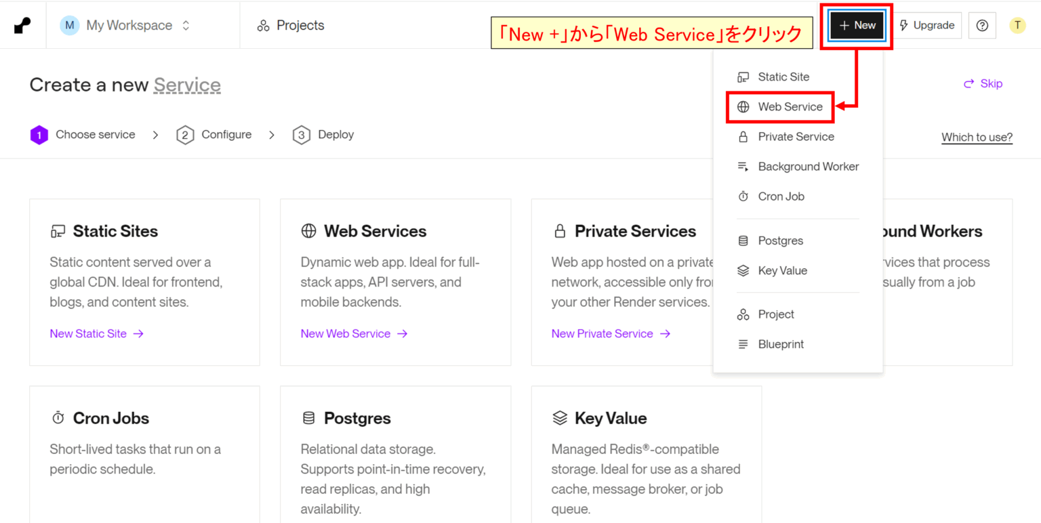Click the Static Site monitor icon in menu
This screenshot has height=523, width=1041.
pos(743,77)
